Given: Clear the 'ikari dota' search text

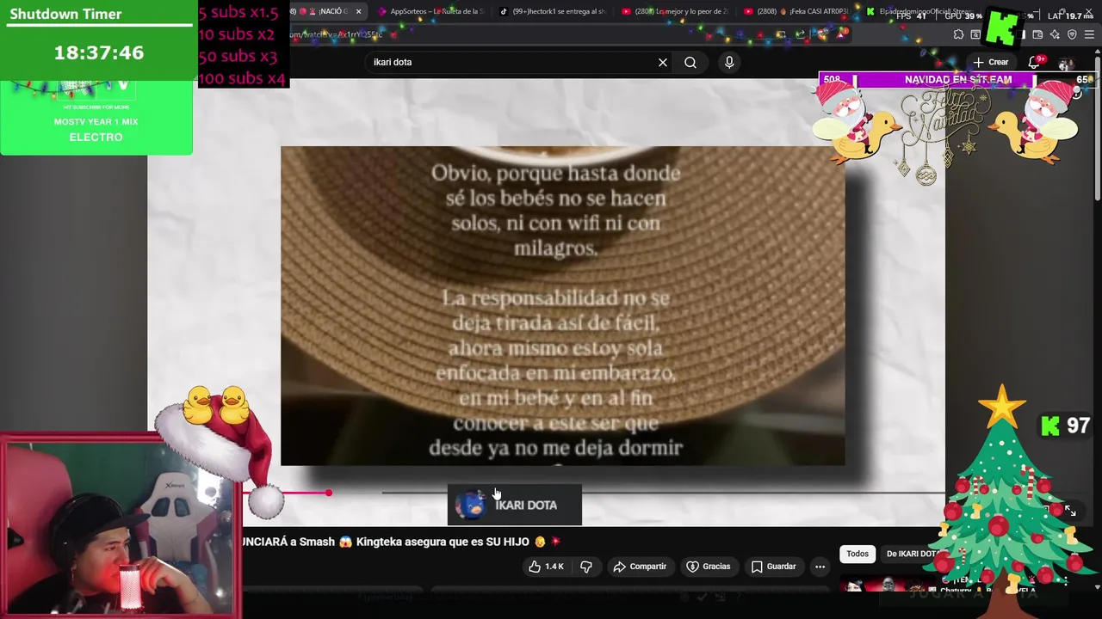Looking at the screenshot, I should 663,62.
